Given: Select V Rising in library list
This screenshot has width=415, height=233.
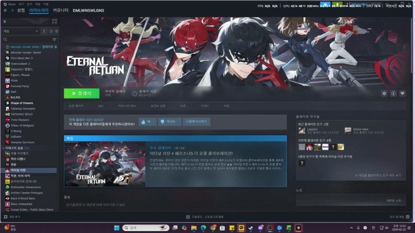Looking at the screenshot, I should 16,131.
